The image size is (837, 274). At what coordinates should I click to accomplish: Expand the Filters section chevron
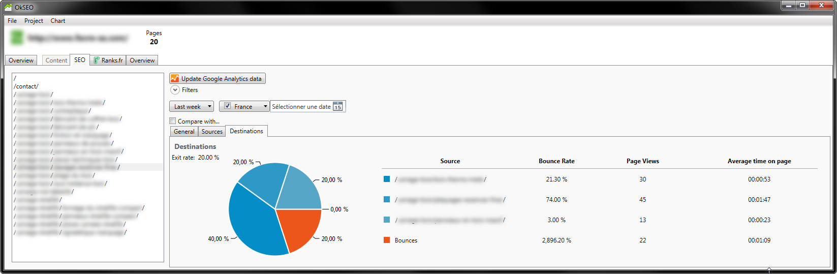pos(175,90)
